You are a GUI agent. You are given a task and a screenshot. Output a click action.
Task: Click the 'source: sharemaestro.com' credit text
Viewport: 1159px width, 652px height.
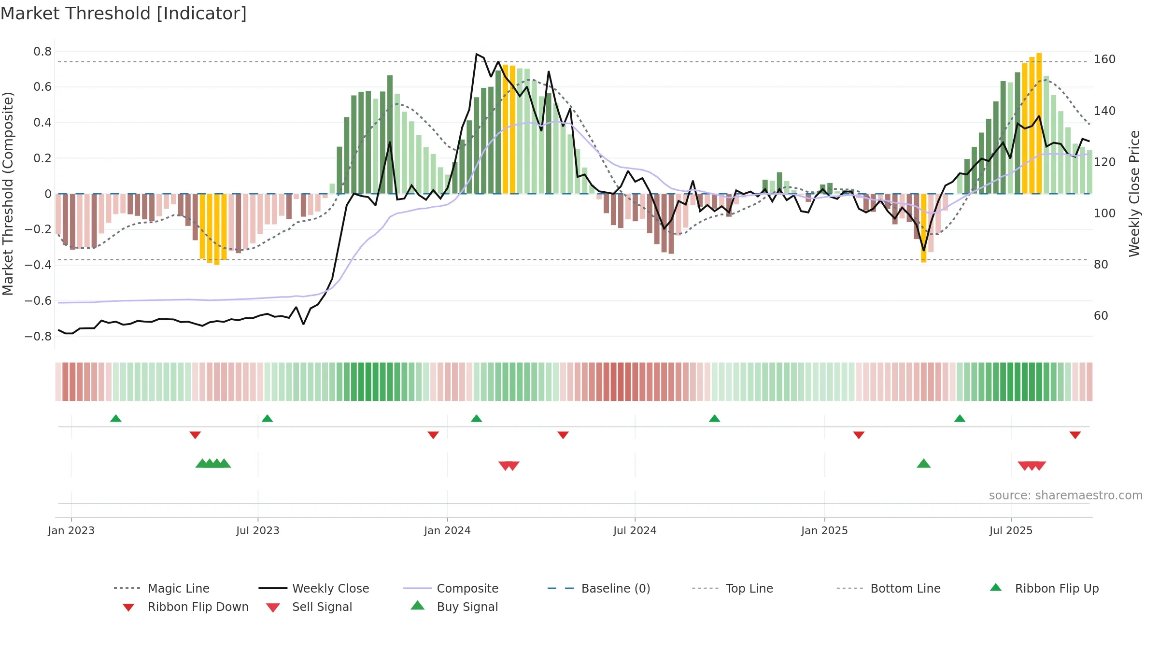pyautogui.click(x=1066, y=496)
